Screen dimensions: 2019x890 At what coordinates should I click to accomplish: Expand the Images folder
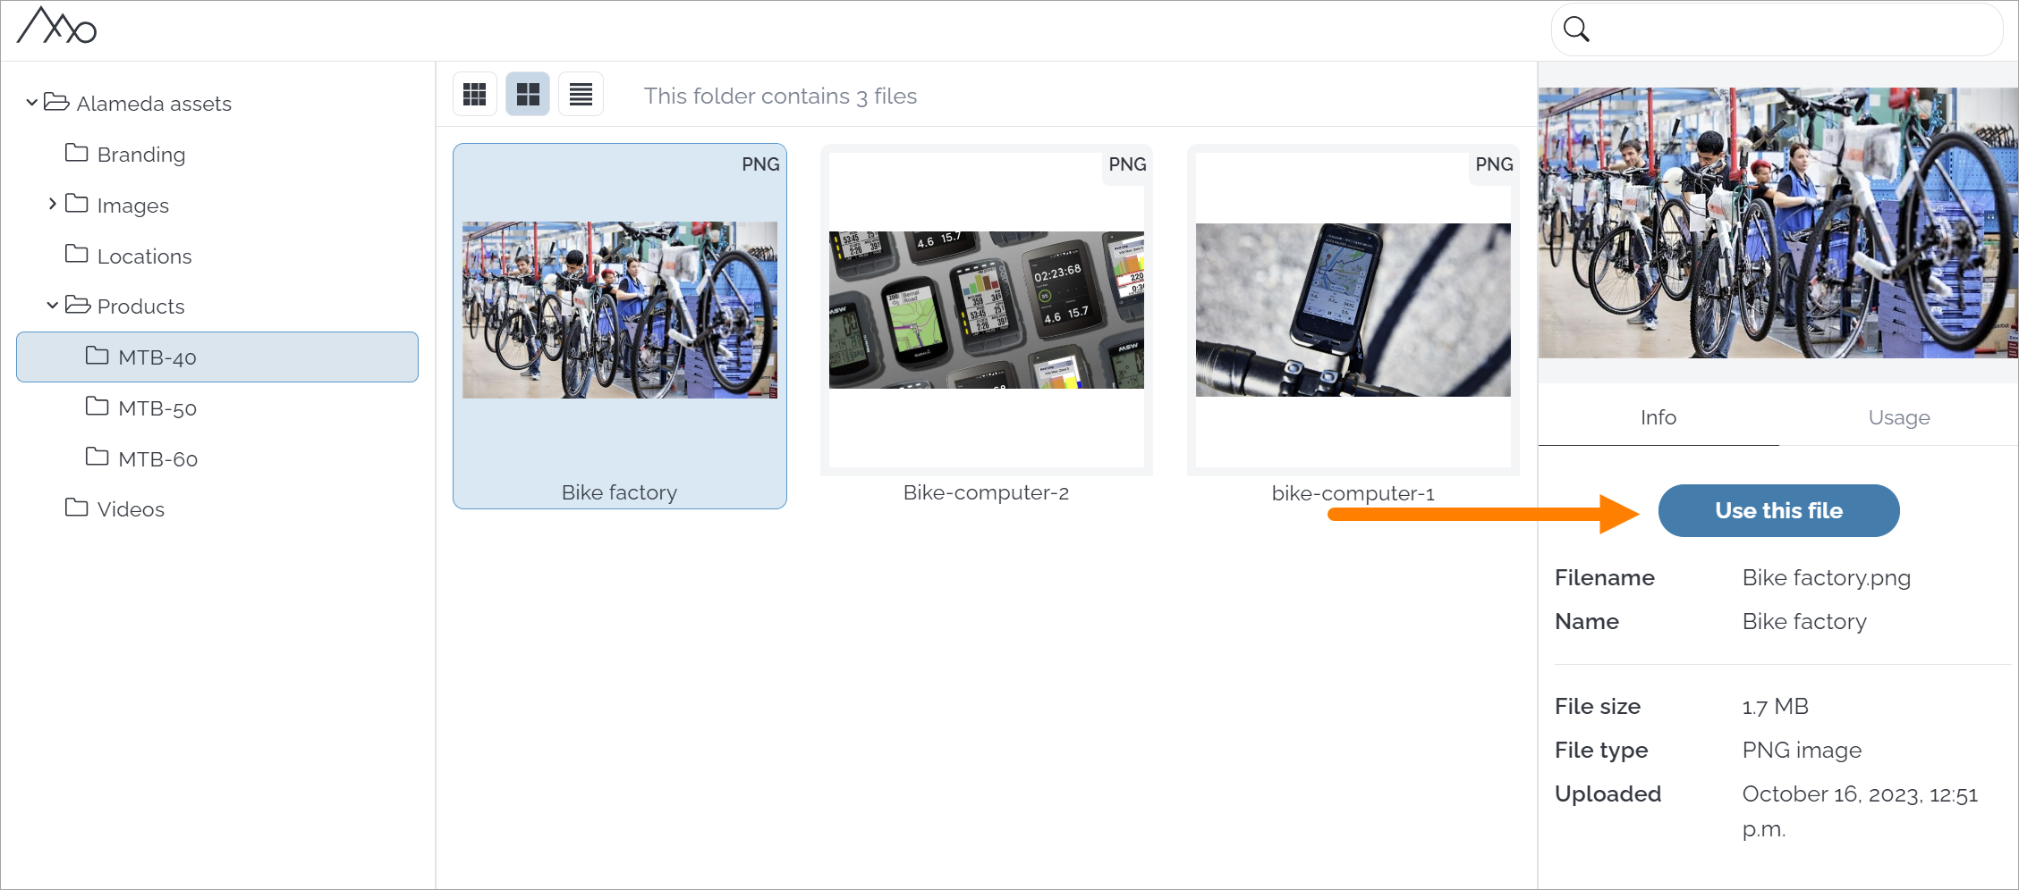(x=53, y=204)
